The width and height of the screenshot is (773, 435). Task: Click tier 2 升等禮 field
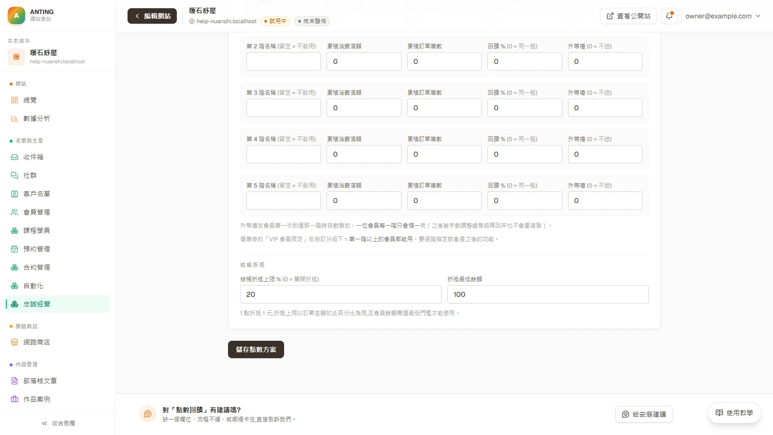pos(605,61)
